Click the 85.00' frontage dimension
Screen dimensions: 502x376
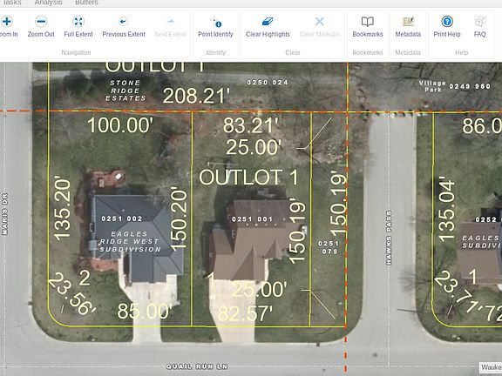pos(145,311)
